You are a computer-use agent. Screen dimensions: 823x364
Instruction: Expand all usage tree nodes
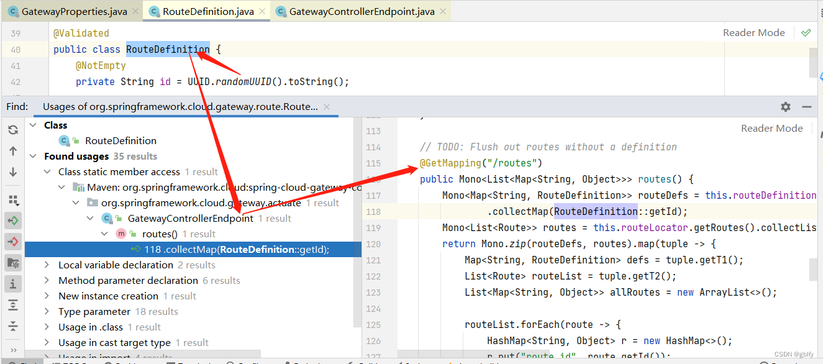tap(12, 305)
